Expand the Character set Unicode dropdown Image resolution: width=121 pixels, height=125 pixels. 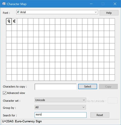coord(60,100)
